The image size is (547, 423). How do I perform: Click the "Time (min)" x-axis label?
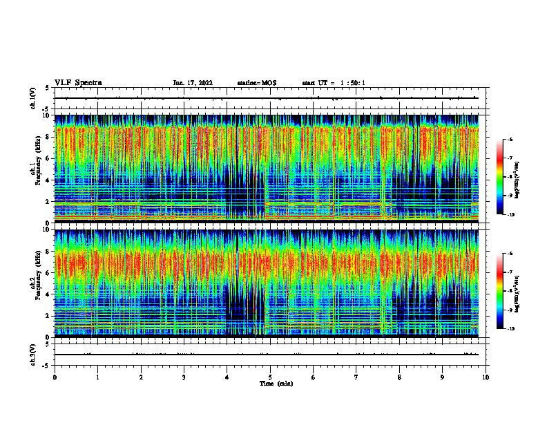pyautogui.click(x=276, y=384)
